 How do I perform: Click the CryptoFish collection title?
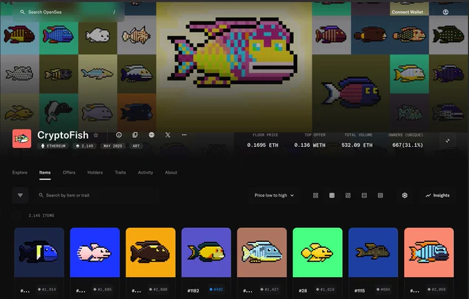[x=63, y=135]
